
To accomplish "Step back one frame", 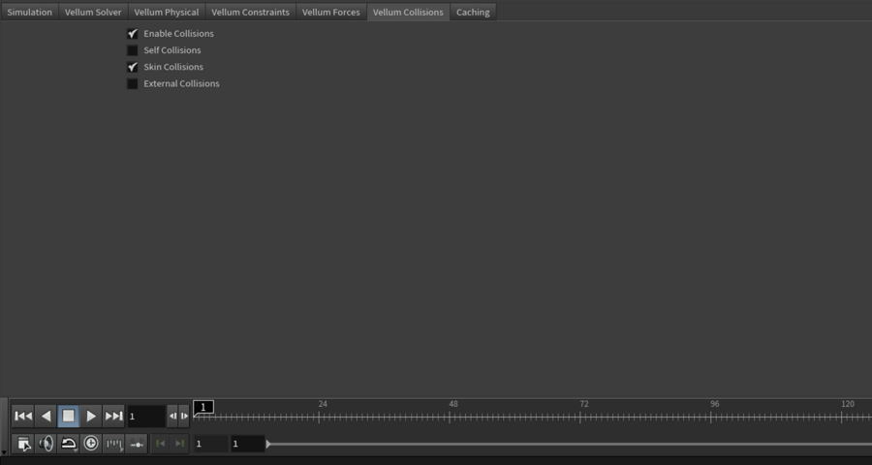I will click(172, 416).
